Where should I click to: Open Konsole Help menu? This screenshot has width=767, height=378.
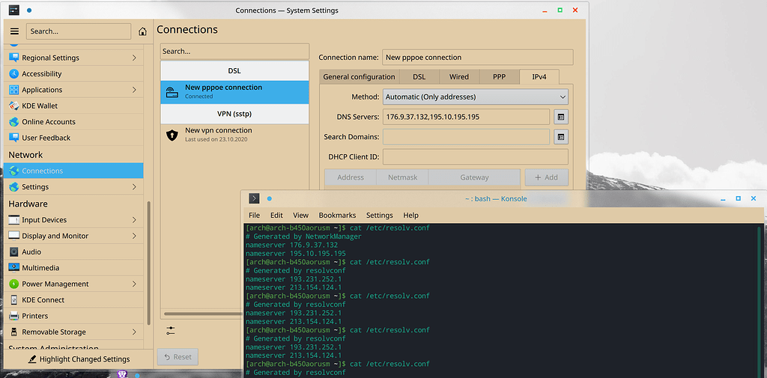411,215
